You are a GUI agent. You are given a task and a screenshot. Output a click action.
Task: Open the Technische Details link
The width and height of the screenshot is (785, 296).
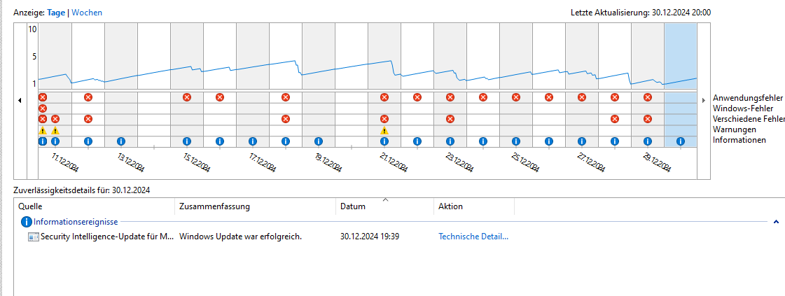[473, 237]
